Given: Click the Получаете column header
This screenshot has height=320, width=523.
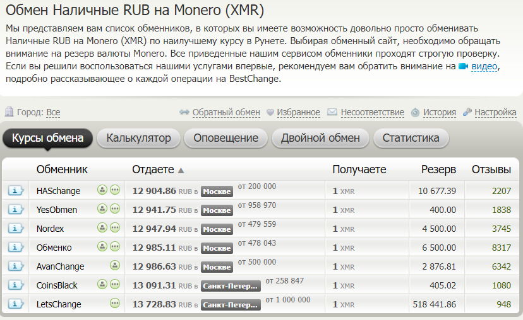Looking at the screenshot, I should coord(359,169).
